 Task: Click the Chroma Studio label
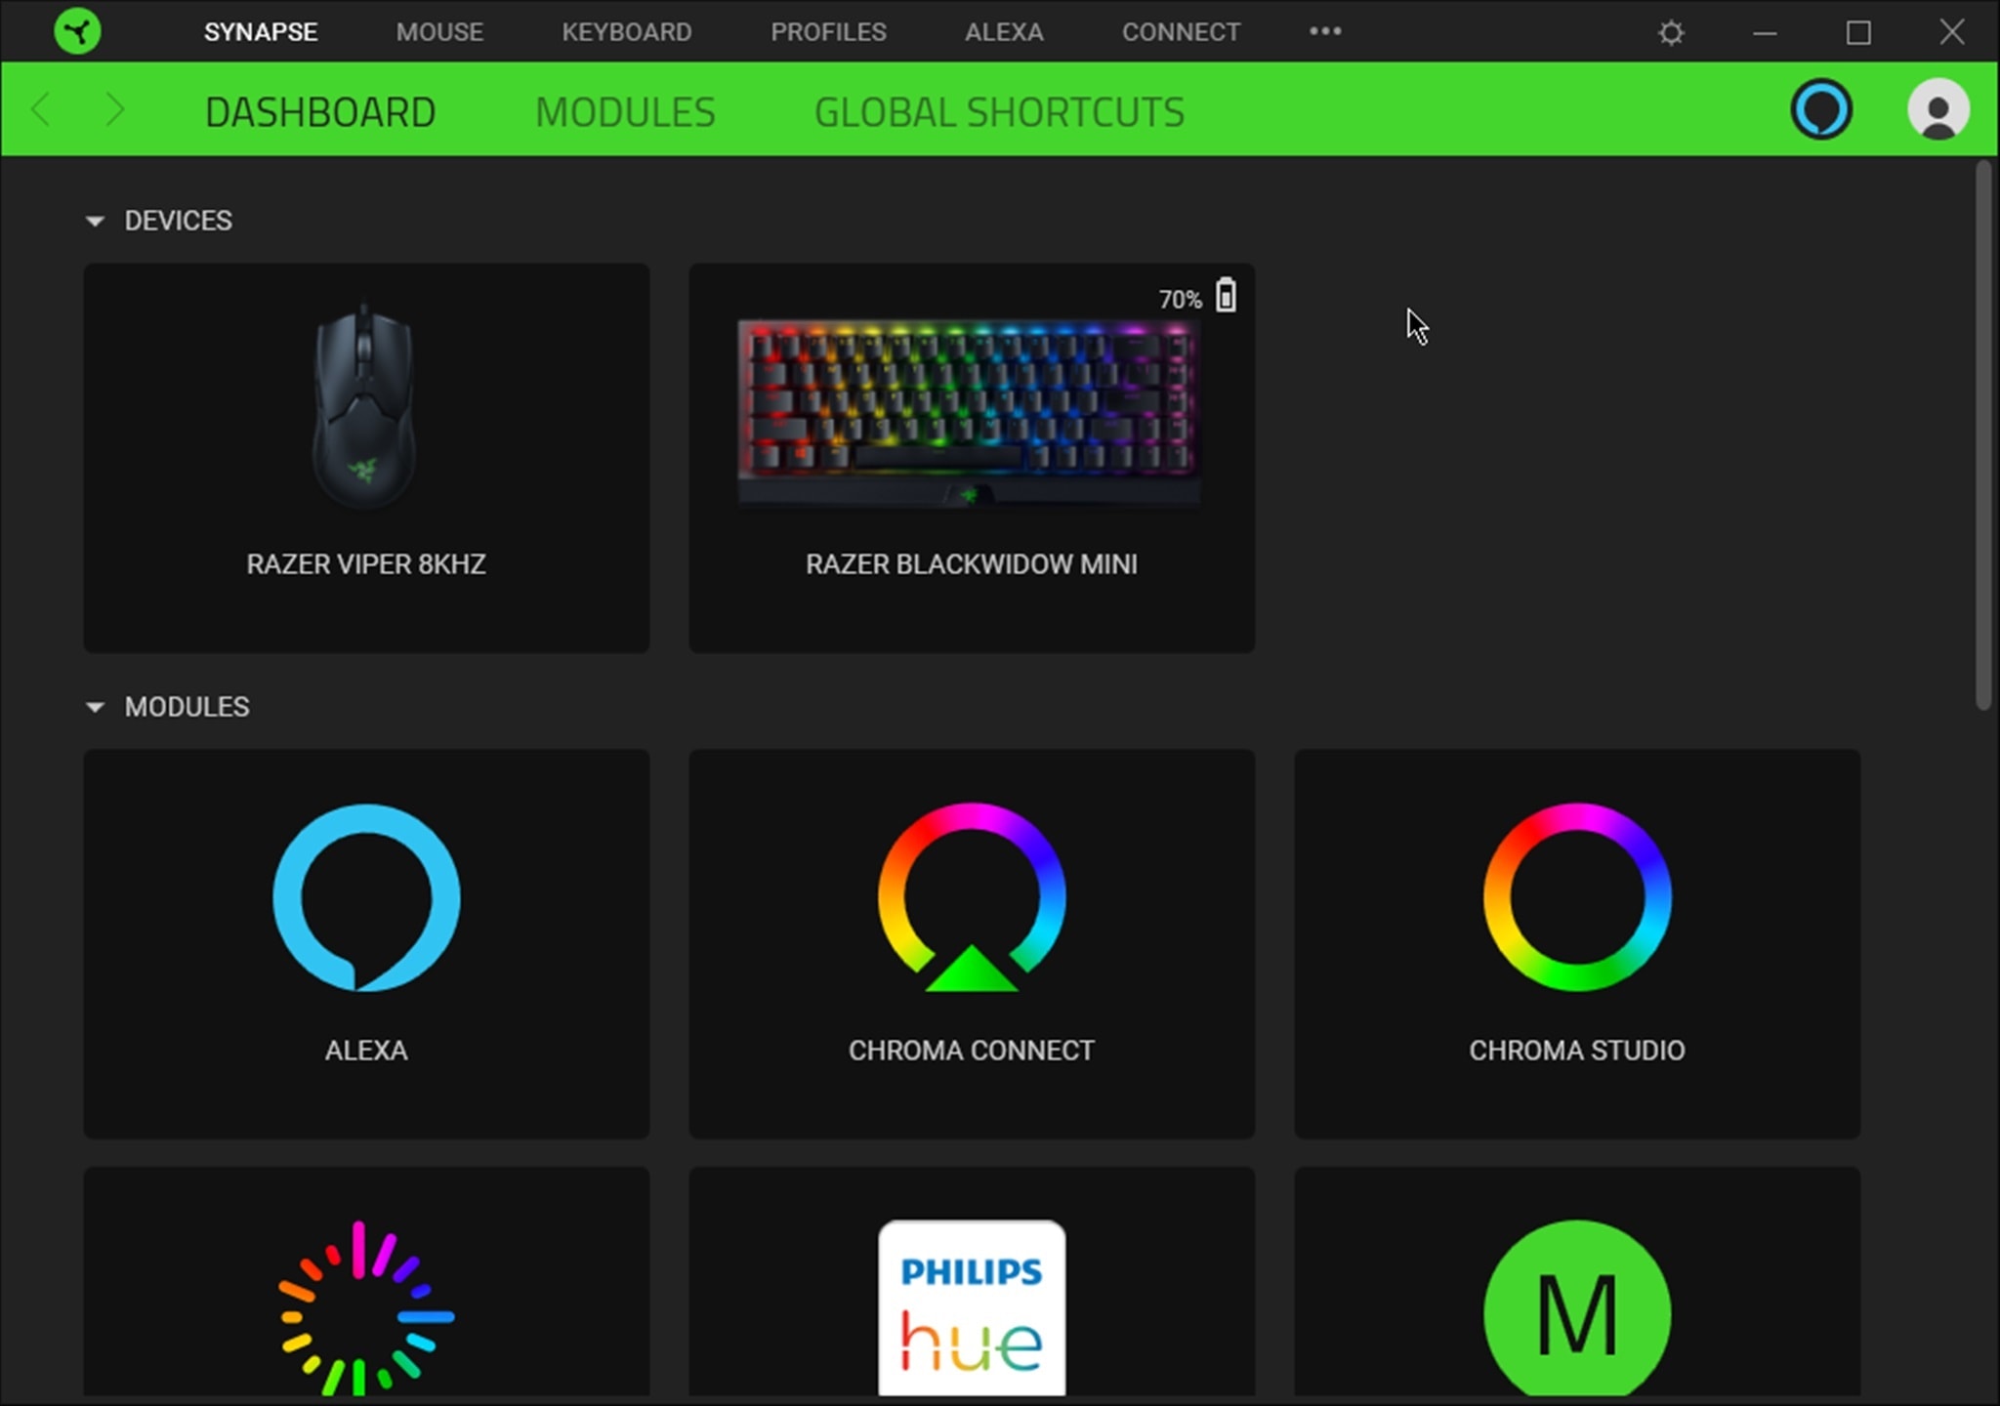tap(1577, 1051)
